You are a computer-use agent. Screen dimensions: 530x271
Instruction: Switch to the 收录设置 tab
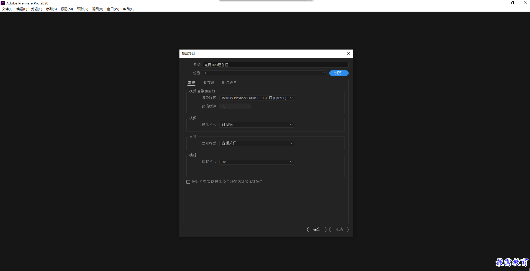click(229, 82)
